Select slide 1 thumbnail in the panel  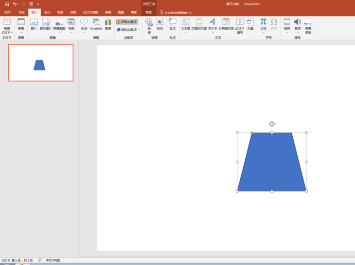click(x=41, y=63)
